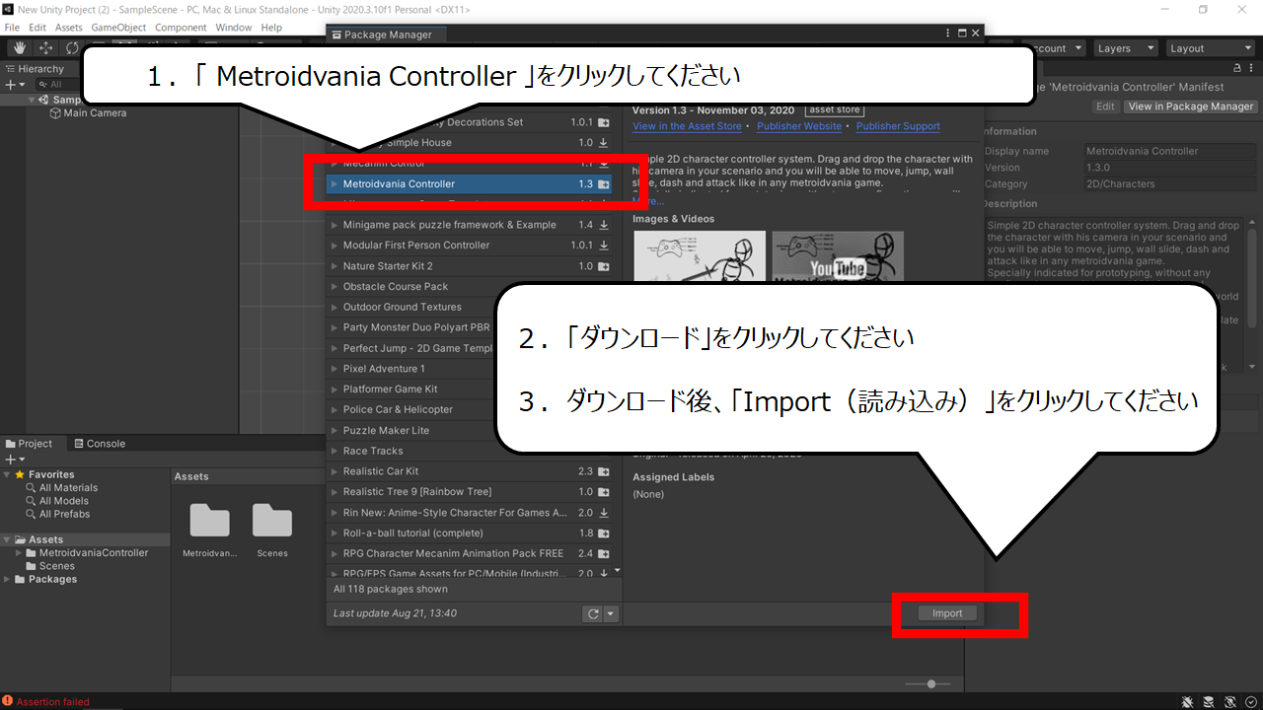Click View in Package Manager button
The image size is (1263, 710).
click(x=1191, y=106)
